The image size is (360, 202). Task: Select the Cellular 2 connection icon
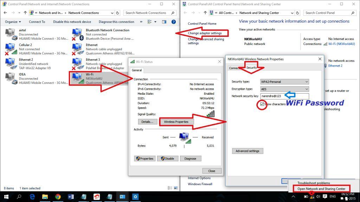pyautogui.click(x=11, y=49)
